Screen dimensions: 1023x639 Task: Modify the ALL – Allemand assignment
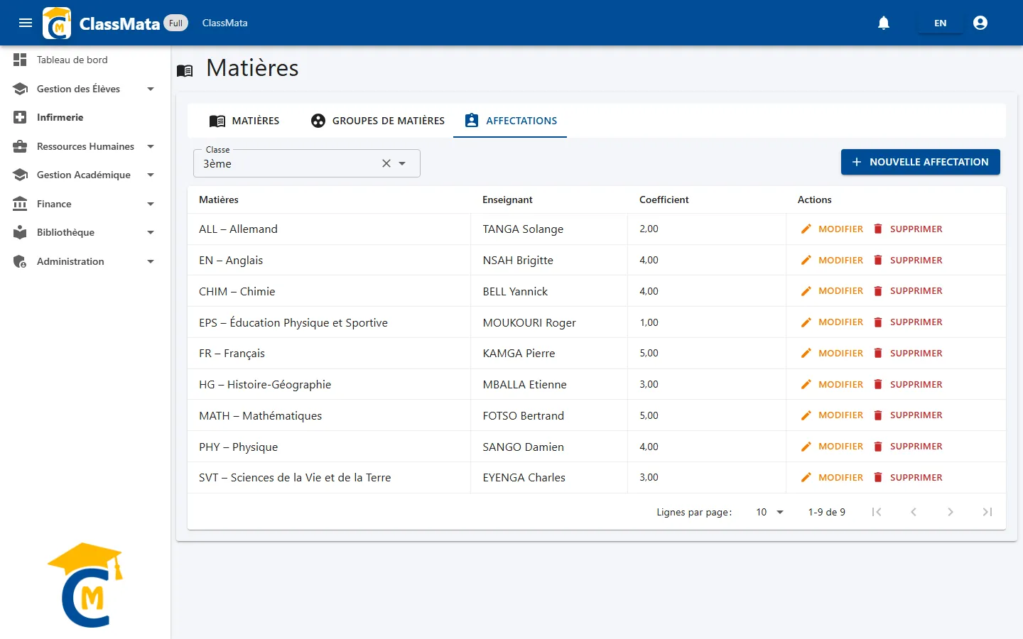point(832,229)
